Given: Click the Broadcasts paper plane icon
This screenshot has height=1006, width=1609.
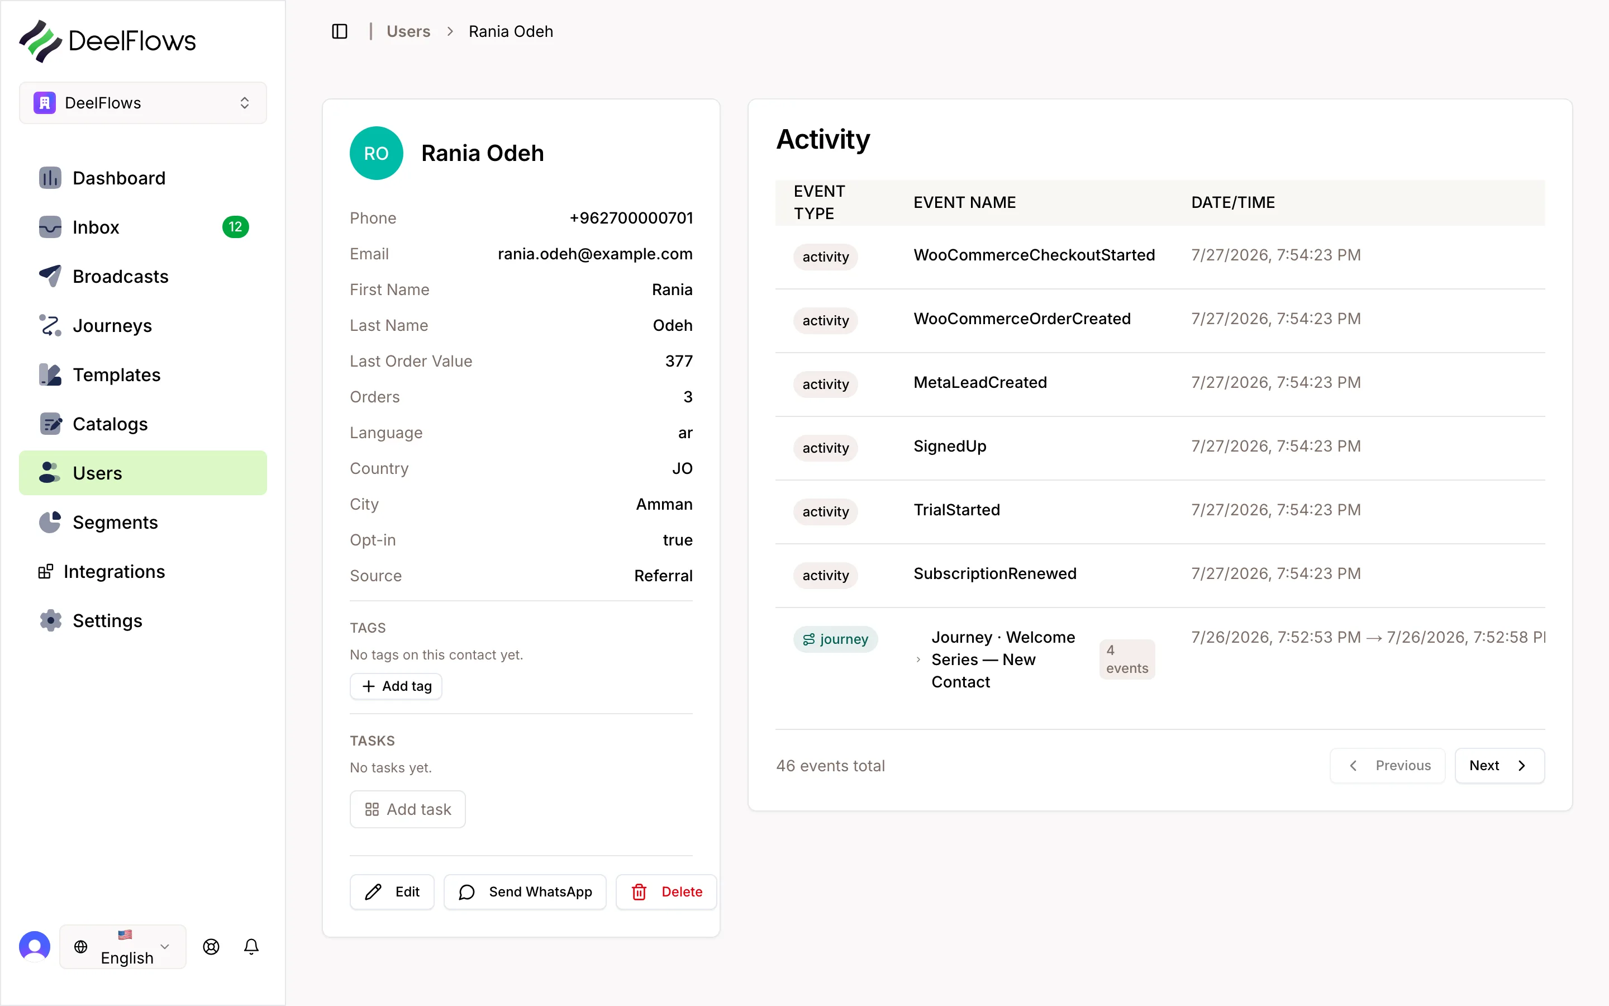Looking at the screenshot, I should pyautogui.click(x=50, y=276).
